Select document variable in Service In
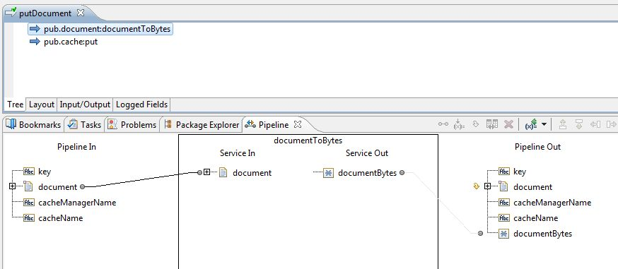618x269 pixels. [x=252, y=173]
